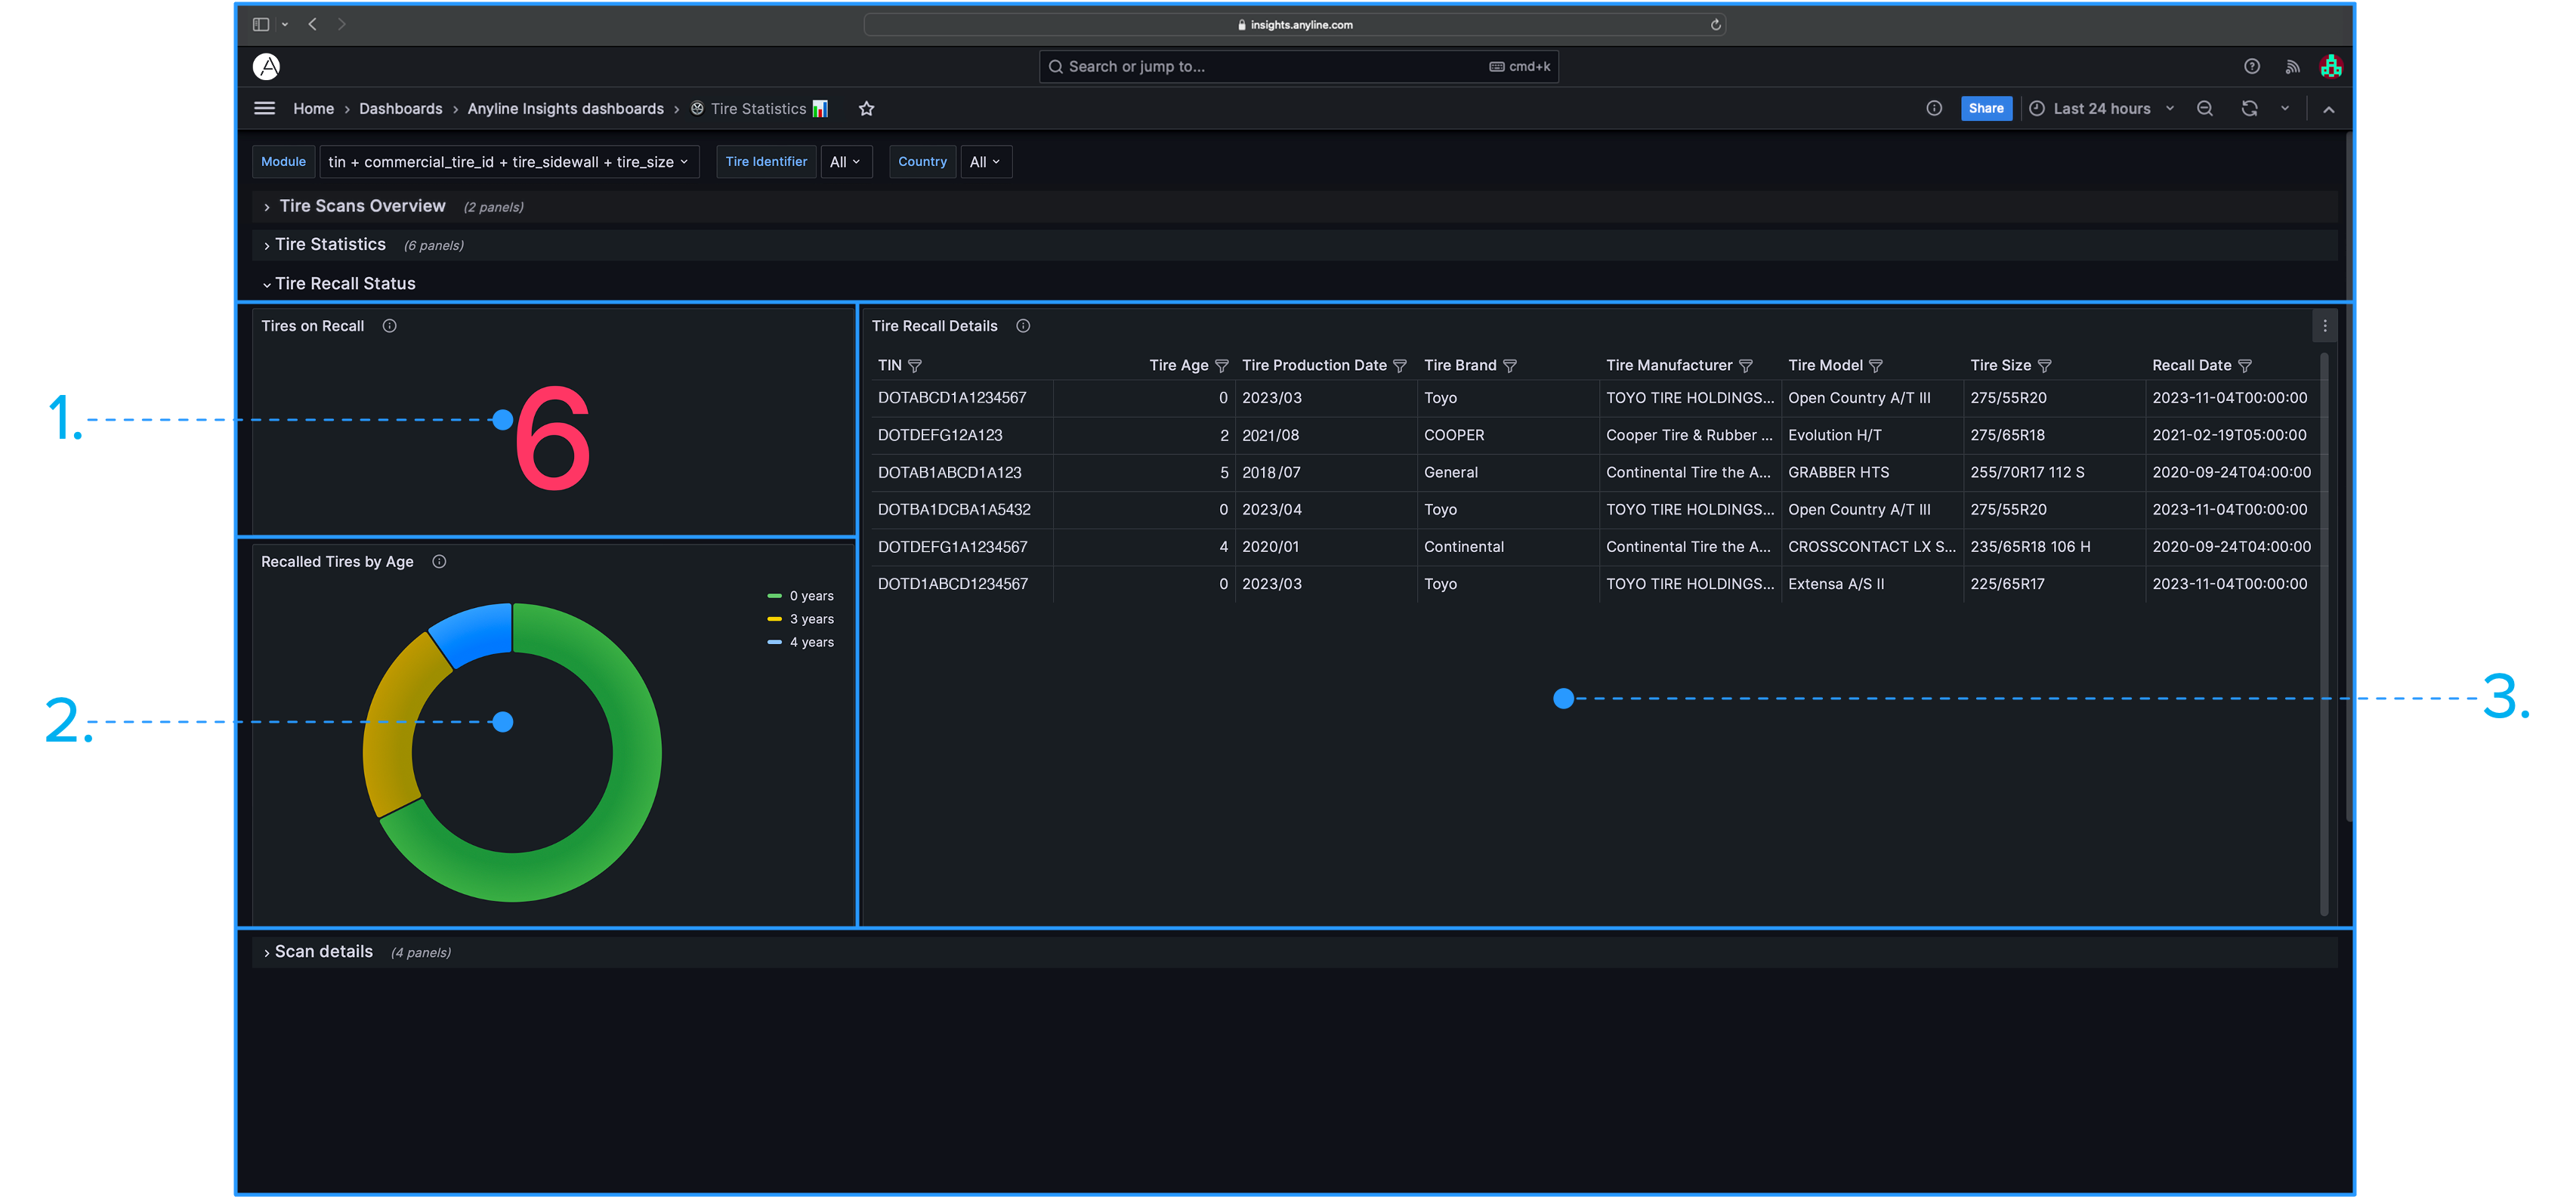Click the refresh dashboard icon

coord(2249,109)
